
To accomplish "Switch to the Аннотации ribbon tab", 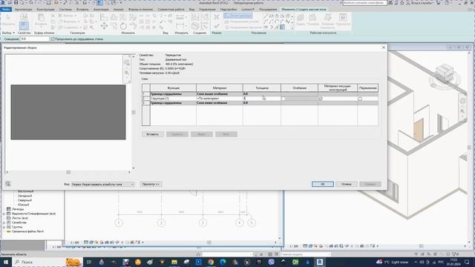I will [x=101, y=10].
